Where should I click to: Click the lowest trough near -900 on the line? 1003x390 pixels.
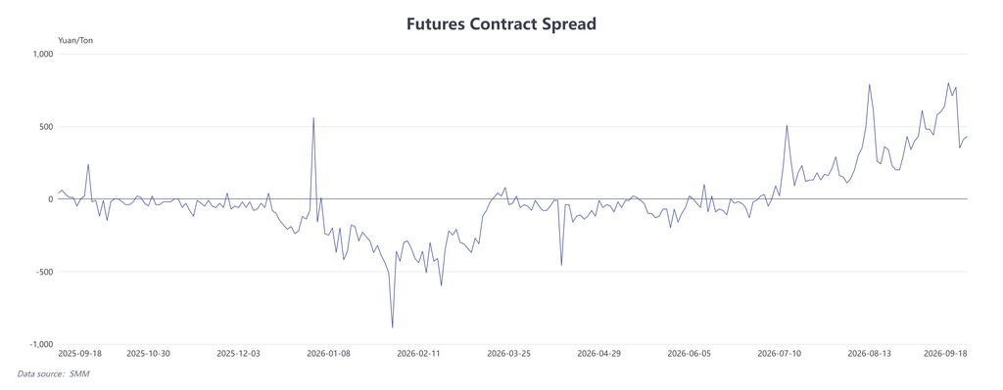pos(392,327)
